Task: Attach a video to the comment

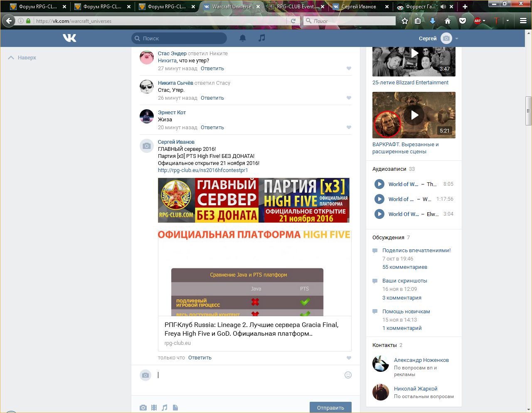Action: (154, 408)
